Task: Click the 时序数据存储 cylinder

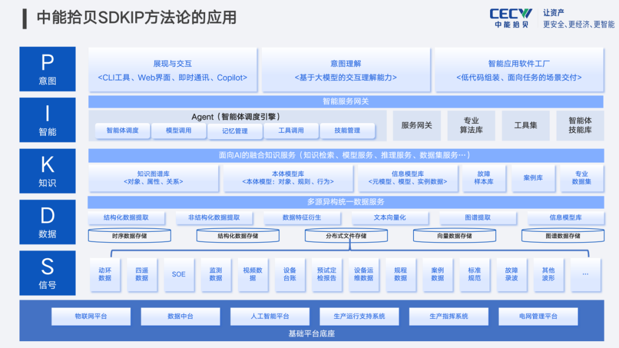Action: click(x=130, y=235)
